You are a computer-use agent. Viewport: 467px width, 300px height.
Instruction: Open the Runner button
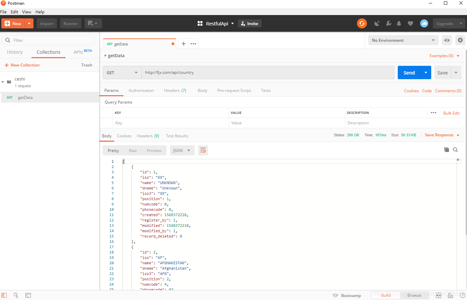71,23
